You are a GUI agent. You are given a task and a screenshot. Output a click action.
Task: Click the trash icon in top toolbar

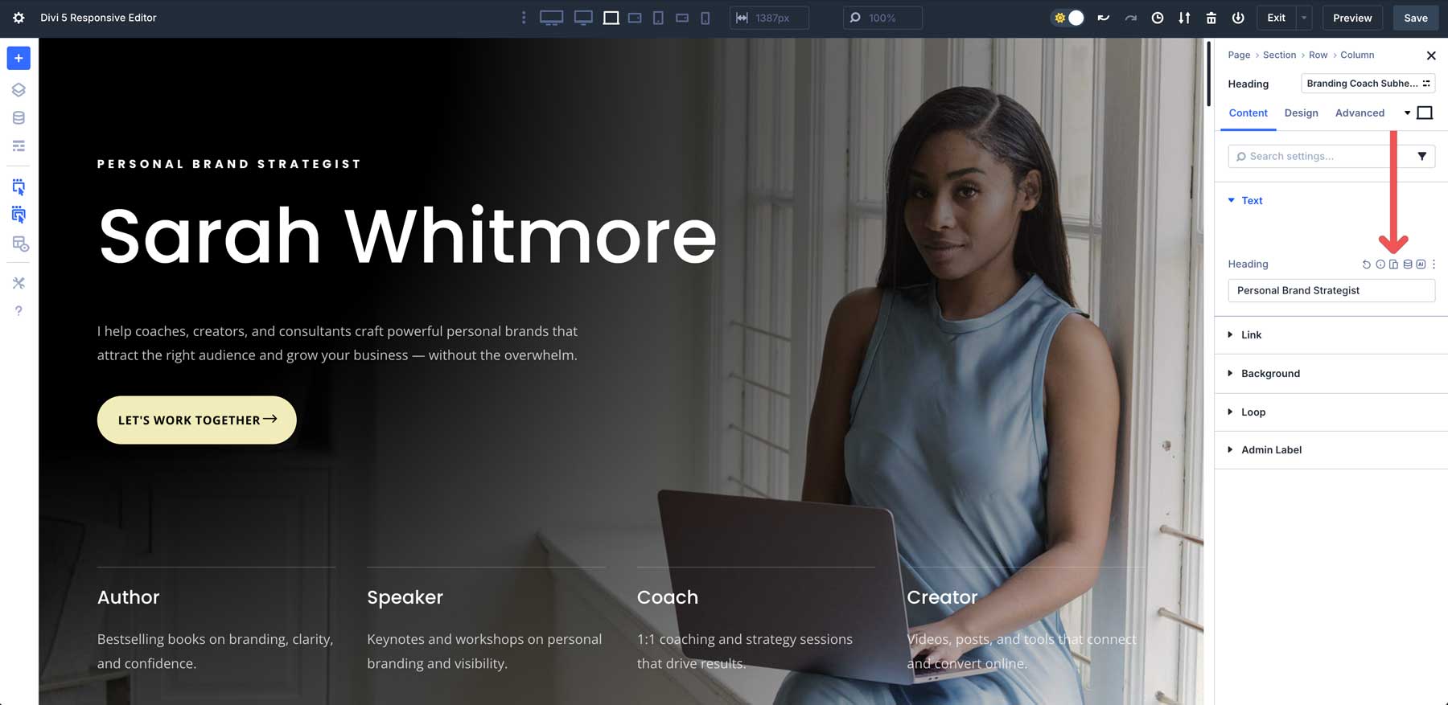(x=1211, y=18)
